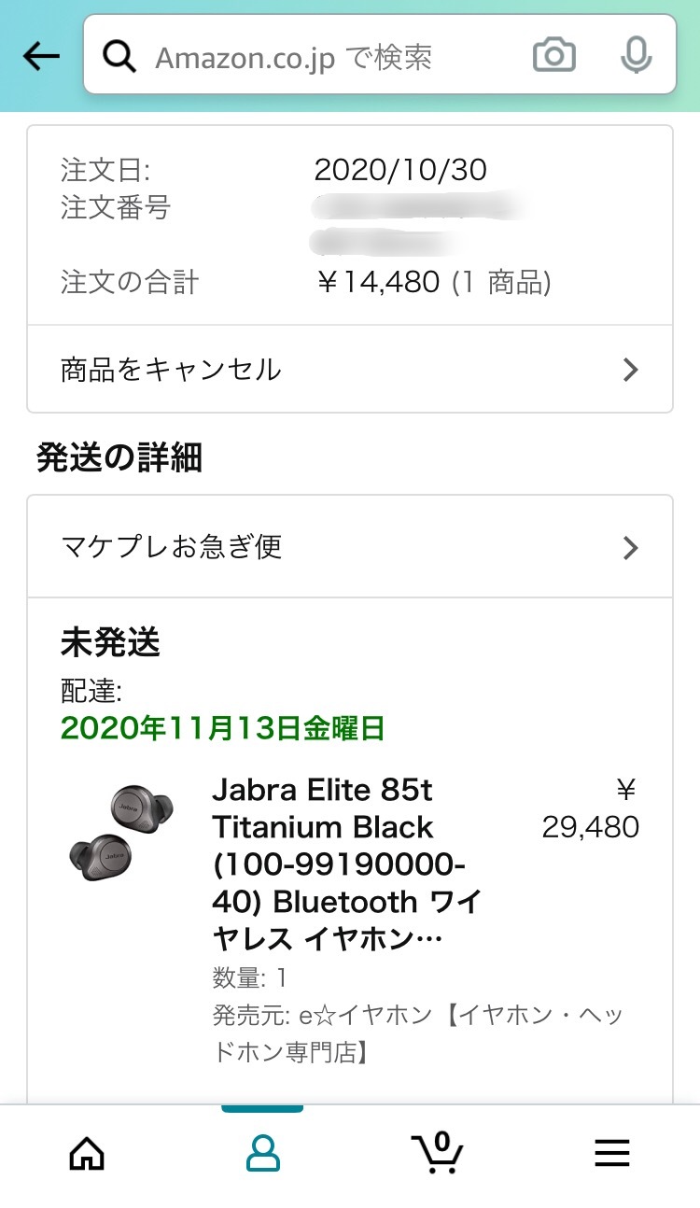Focus the Amazon.co.jp search field

coord(327,57)
